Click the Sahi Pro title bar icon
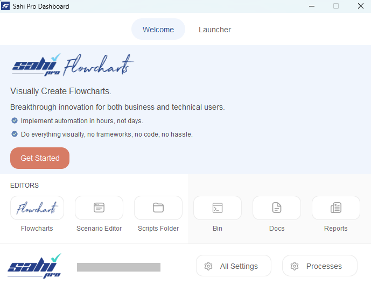This screenshot has width=371, height=285. tap(6, 6)
